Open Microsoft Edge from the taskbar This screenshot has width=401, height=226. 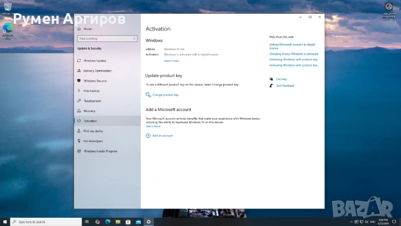tap(108, 222)
